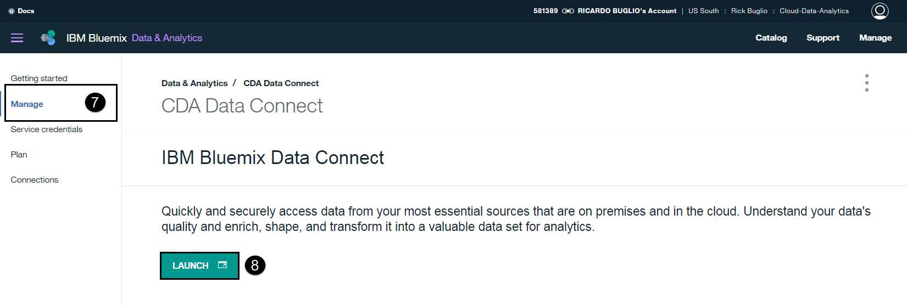The image size is (907, 305).
Task: Click the new-window icon on Launch button
Action: pos(222,265)
